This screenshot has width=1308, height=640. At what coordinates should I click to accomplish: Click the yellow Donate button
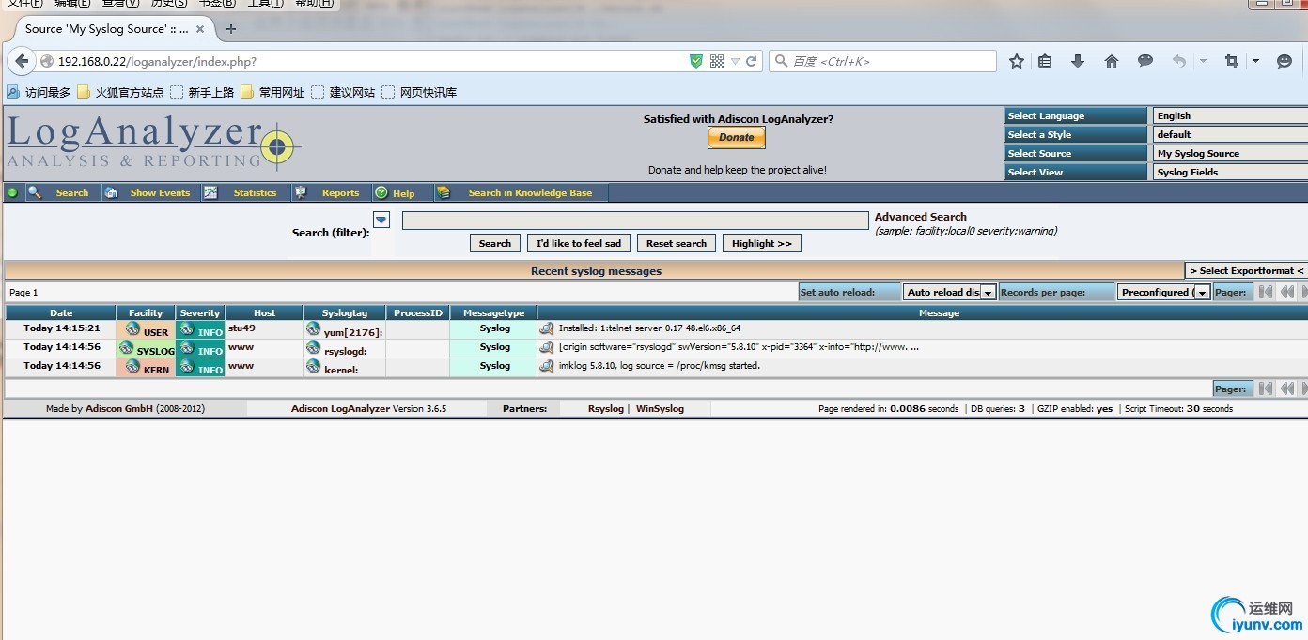tap(737, 137)
